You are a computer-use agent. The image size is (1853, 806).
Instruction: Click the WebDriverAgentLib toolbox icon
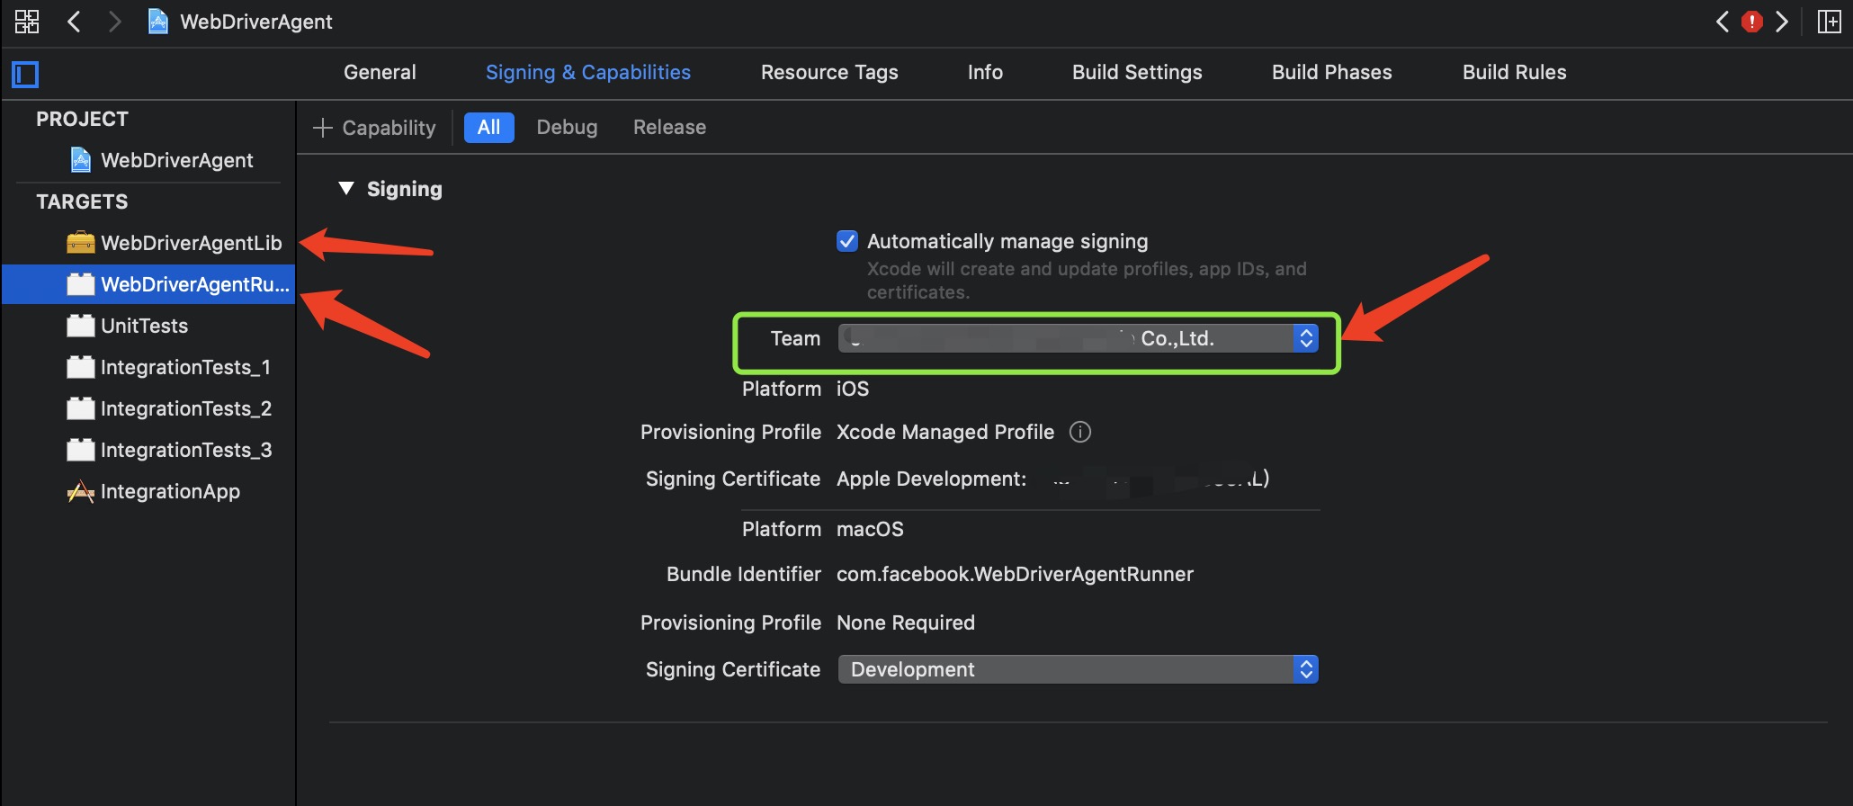(81, 243)
